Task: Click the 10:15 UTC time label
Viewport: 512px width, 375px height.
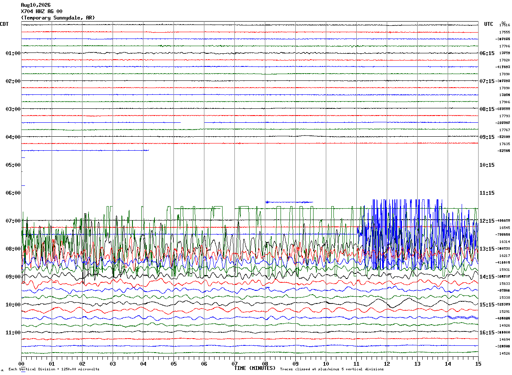Action: pos(487,165)
